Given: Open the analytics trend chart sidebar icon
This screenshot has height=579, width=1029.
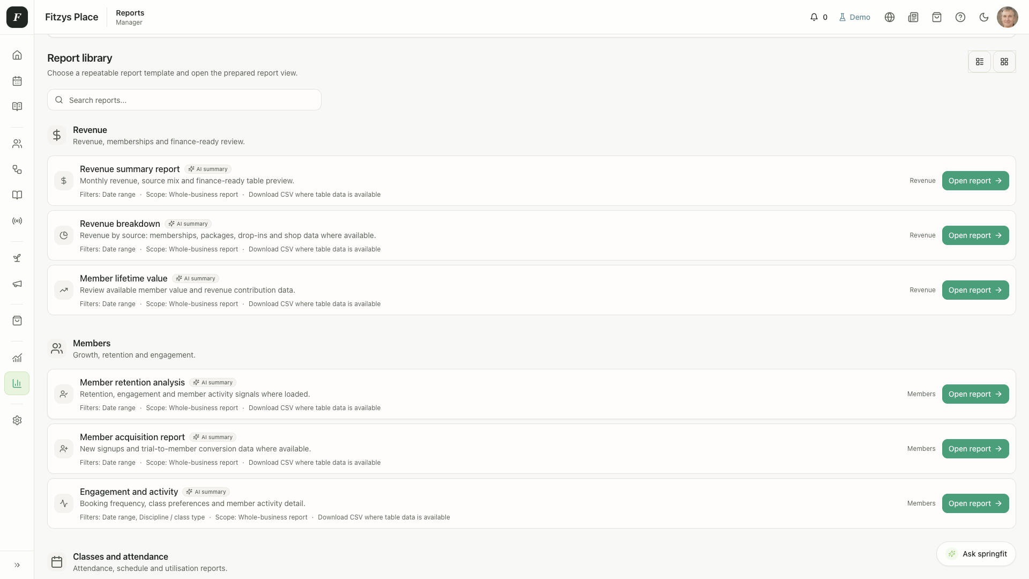Looking at the screenshot, I should [x=17, y=358].
